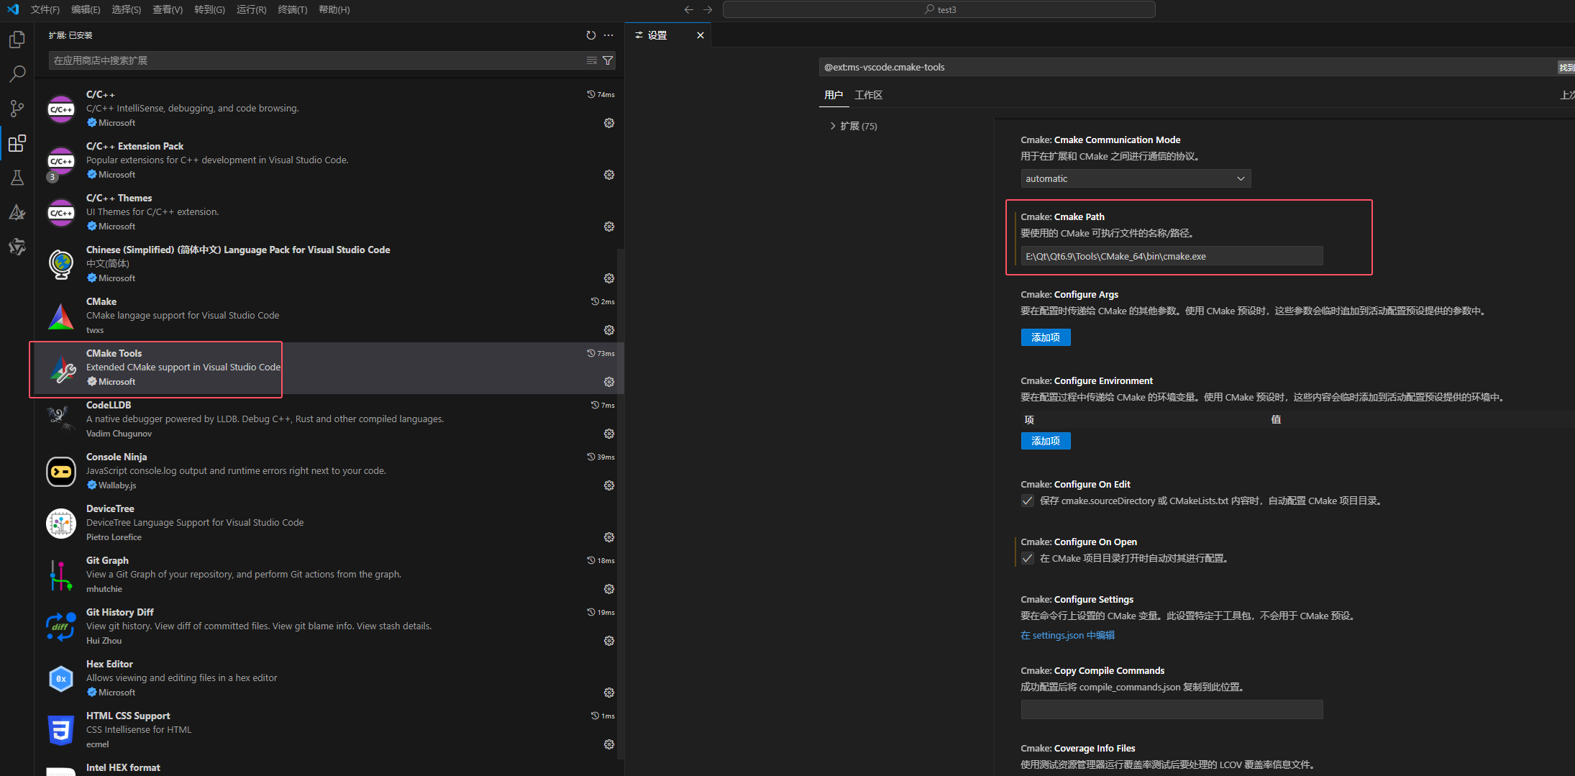Go back with the navigation arrow
The height and width of the screenshot is (776, 1575).
[689, 9]
